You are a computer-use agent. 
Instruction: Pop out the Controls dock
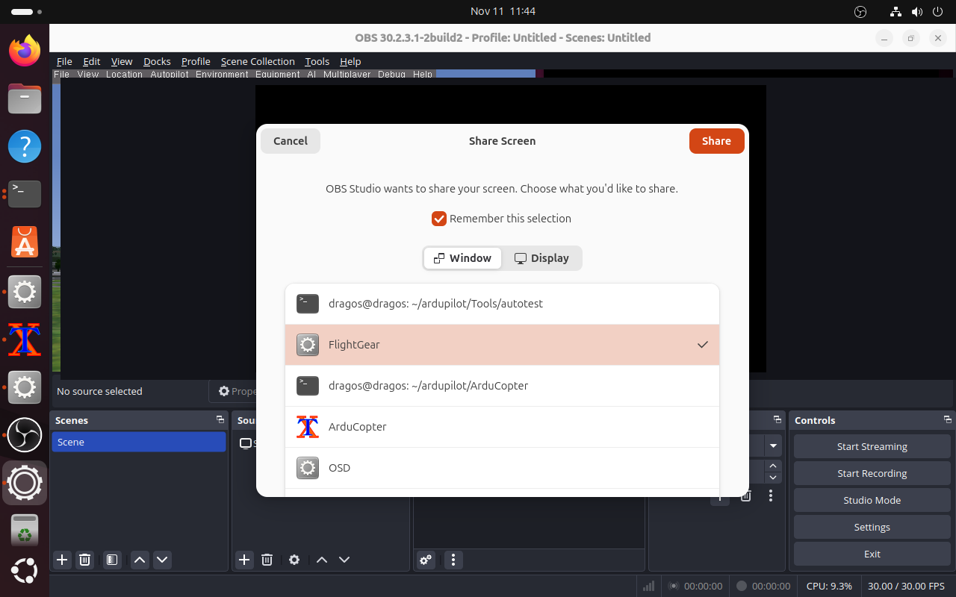(947, 420)
